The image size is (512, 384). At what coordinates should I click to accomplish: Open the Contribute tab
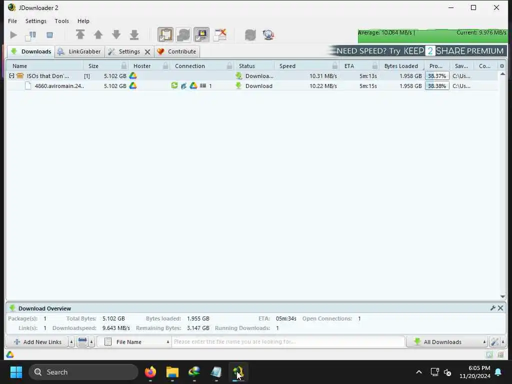[177, 51]
